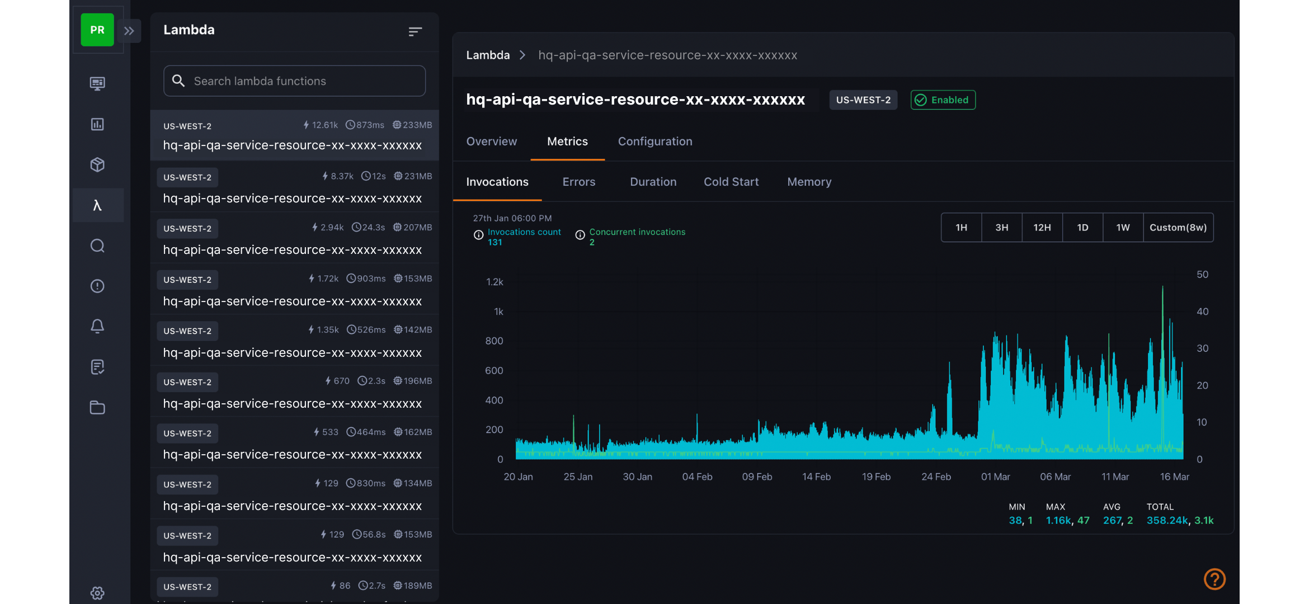Open the bar chart dashboard sidebar icon
The width and height of the screenshot is (1309, 604).
click(x=97, y=124)
